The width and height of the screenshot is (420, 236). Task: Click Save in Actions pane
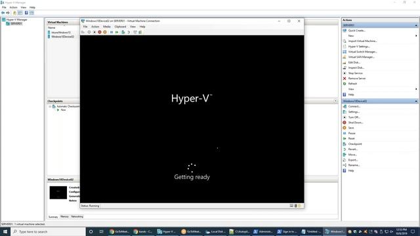351,128
